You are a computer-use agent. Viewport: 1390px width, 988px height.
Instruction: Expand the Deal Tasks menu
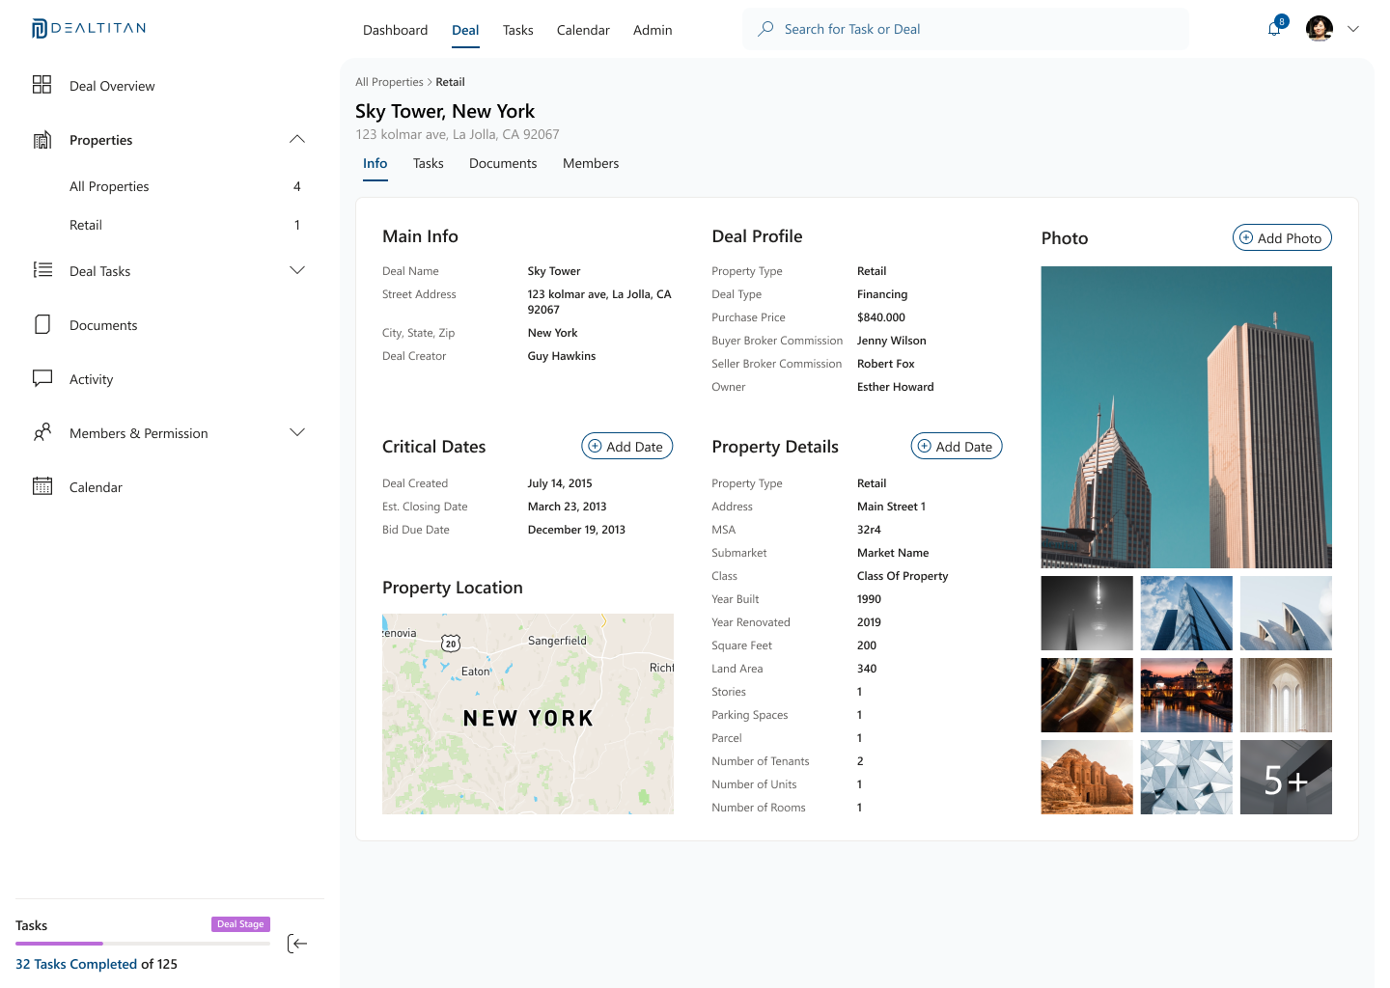[297, 270]
